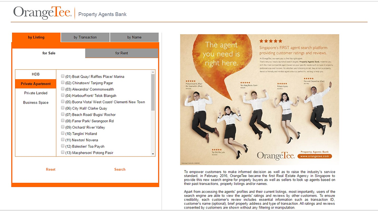Screen dimensions: 378x212
Task: Choose the for Sale sub-tab
Action: [x=49, y=53]
